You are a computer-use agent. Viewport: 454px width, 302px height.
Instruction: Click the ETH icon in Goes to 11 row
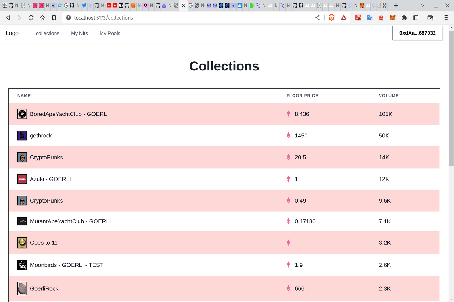click(x=288, y=243)
